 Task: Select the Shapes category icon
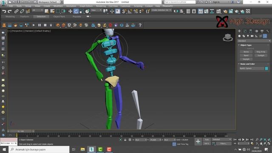click(244, 36)
